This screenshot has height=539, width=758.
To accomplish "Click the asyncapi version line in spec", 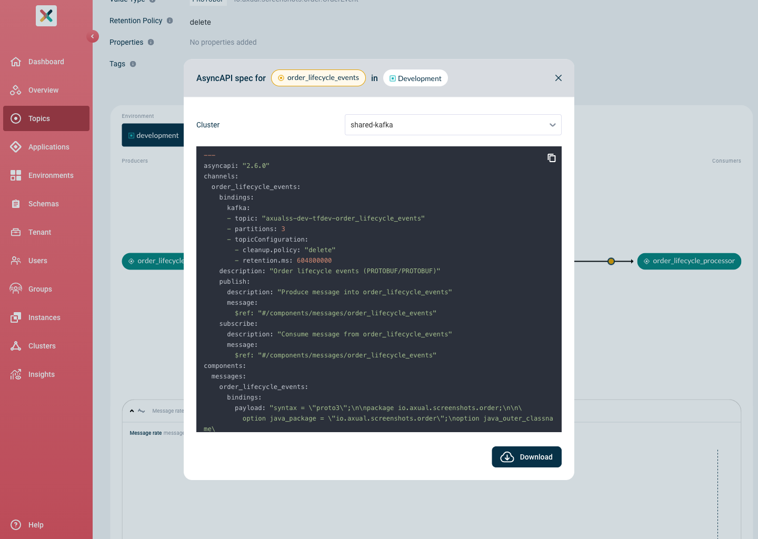I will pos(236,166).
